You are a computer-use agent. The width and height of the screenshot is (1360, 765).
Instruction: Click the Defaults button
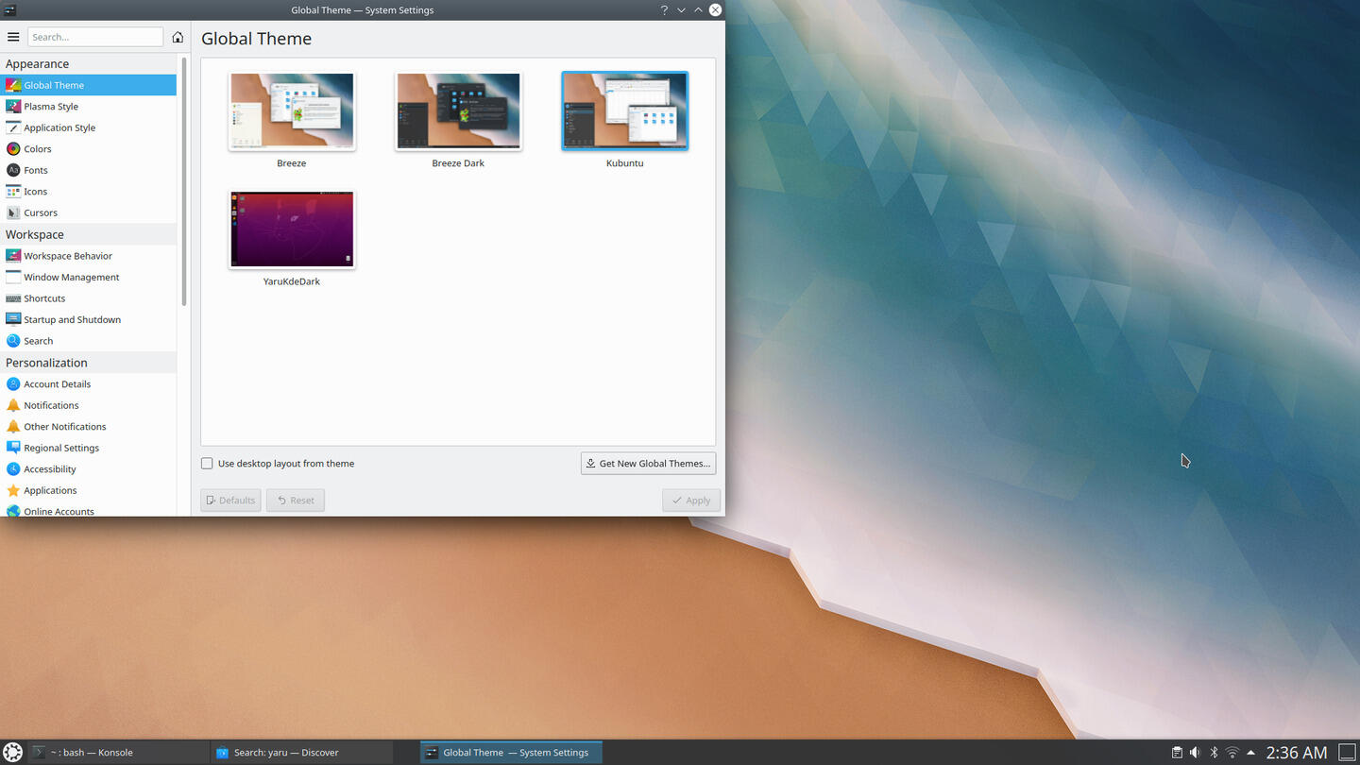pyautogui.click(x=230, y=501)
